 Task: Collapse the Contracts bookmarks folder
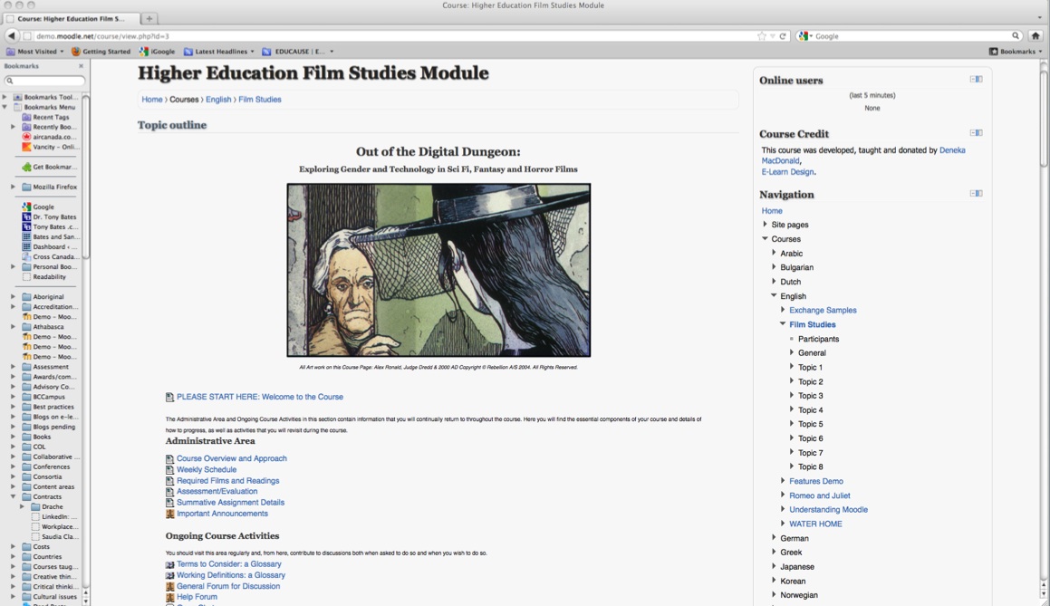pyautogui.click(x=13, y=497)
